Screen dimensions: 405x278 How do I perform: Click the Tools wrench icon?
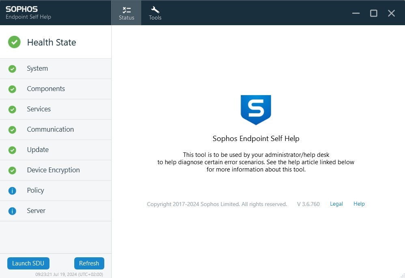pyautogui.click(x=155, y=9)
